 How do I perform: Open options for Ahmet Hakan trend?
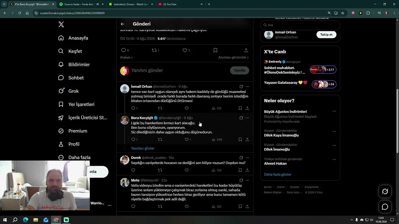[334, 160]
